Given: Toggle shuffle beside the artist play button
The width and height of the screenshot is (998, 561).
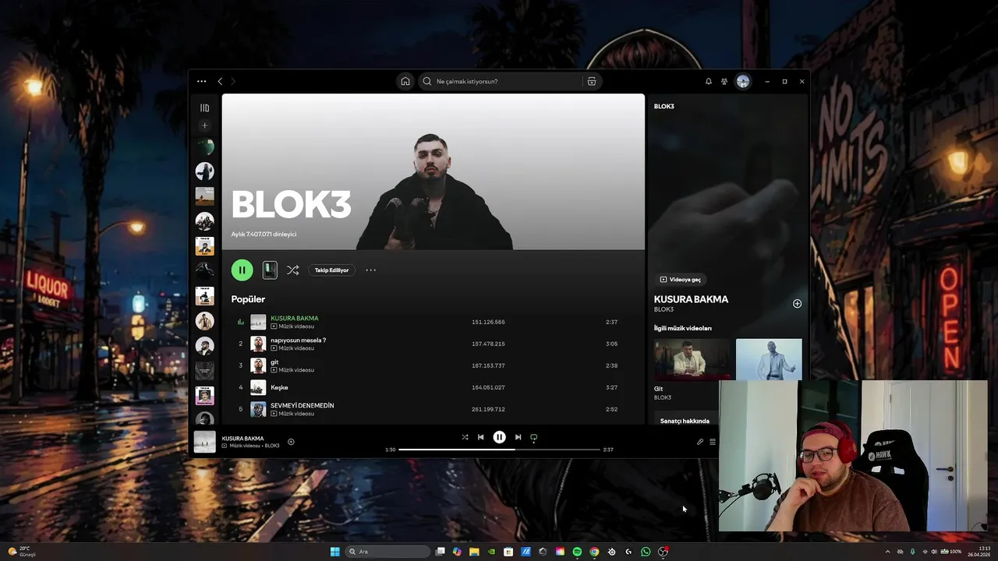Looking at the screenshot, I should point(292,270).
